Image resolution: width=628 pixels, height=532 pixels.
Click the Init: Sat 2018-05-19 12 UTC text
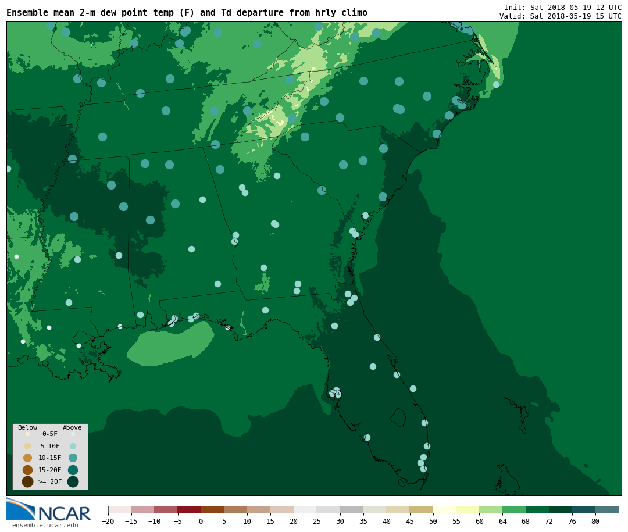click(563, 7)
